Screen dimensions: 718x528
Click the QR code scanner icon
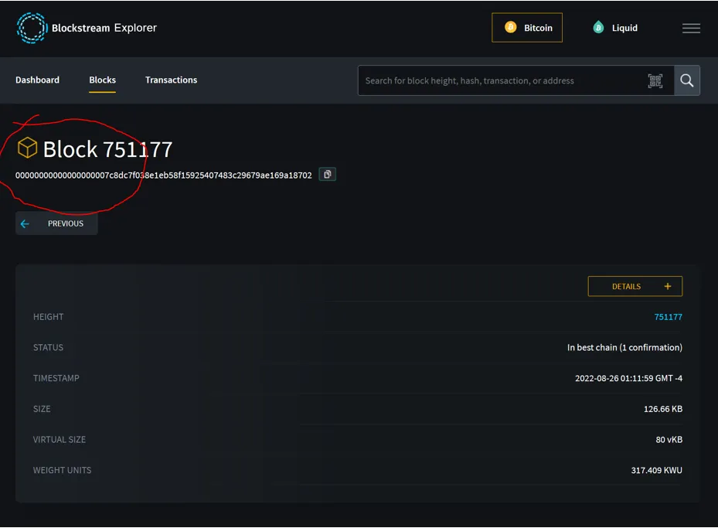pyautogui.click(x=655, y=80)
